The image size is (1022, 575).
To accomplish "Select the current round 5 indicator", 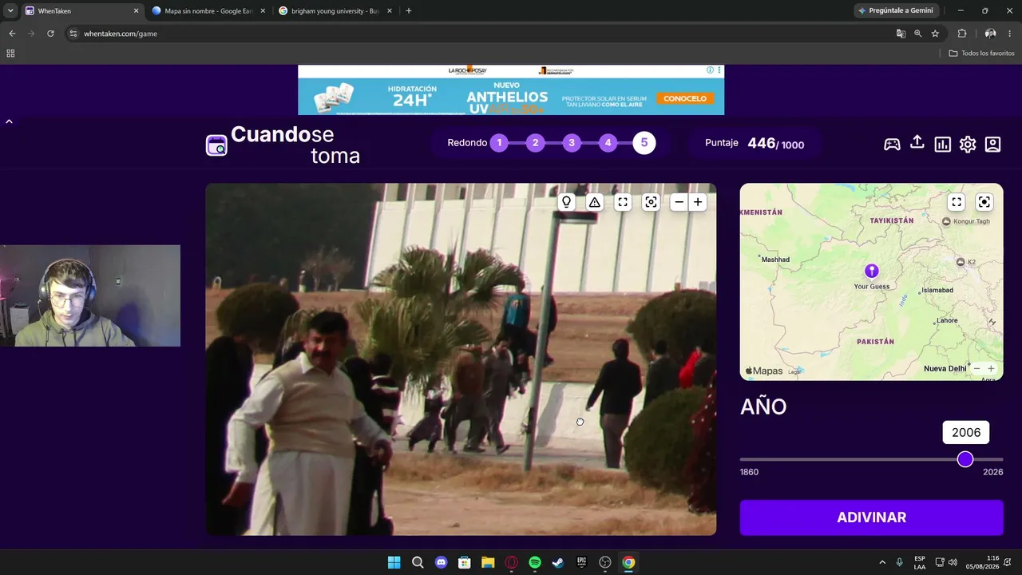I will [x=644, y=143].
